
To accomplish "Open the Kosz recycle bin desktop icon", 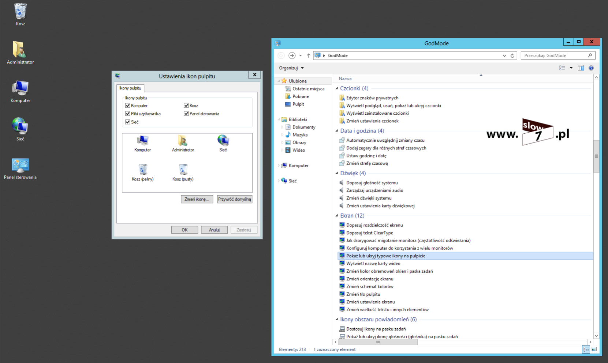I will pyautogui.click(x=20, y=13).
